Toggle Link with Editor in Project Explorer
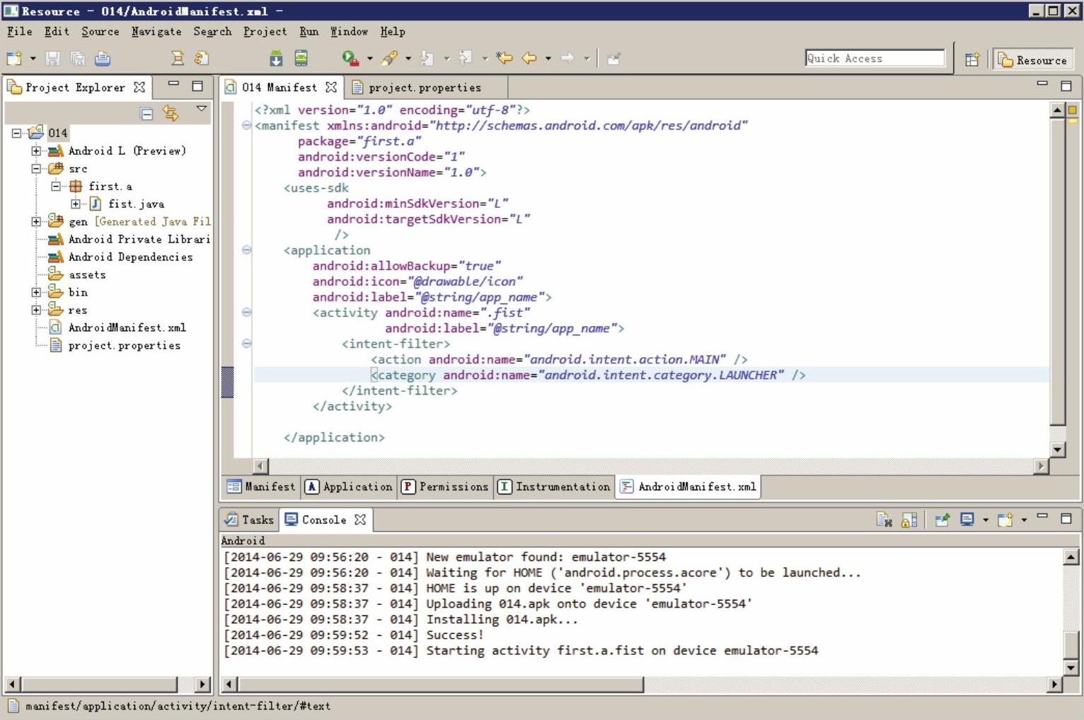This screenshot has height=720, width=1084. click(171, 113)
